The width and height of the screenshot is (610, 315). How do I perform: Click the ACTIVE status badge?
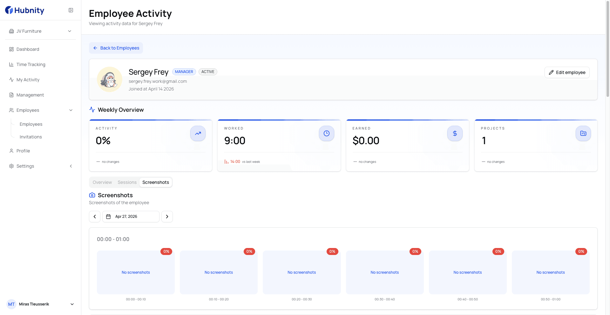(208, 72)
